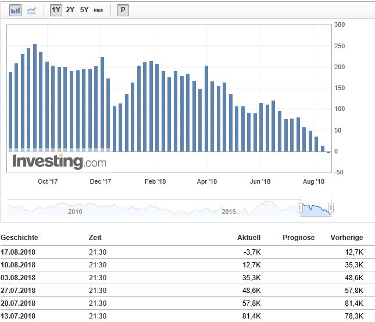Click the Prognose column header

click(x=298, y=238)
